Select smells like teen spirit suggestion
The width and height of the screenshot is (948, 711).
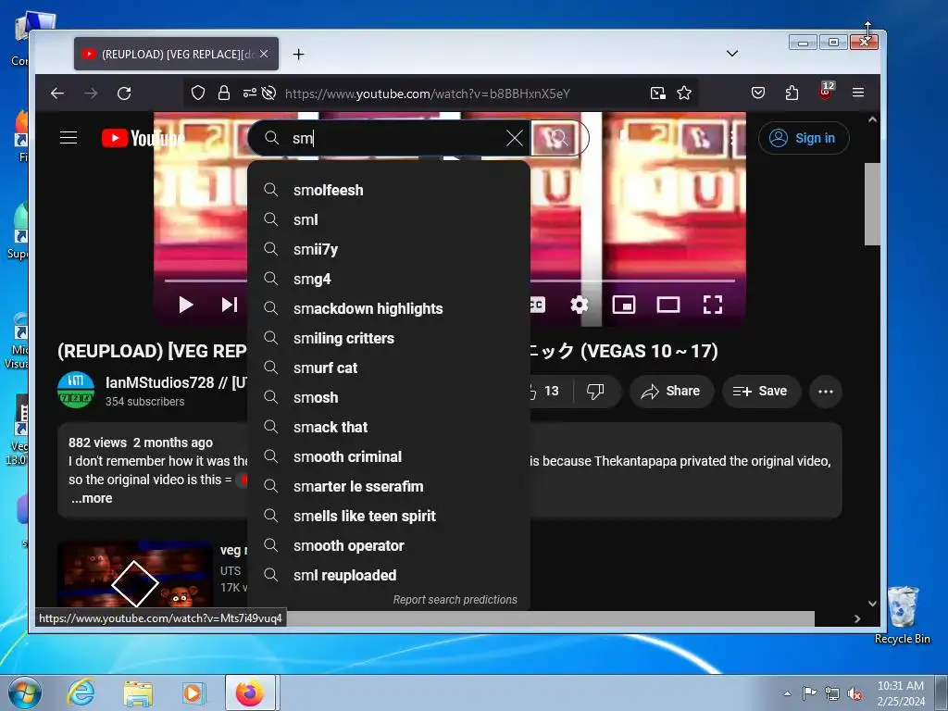[x=389, y=516]
